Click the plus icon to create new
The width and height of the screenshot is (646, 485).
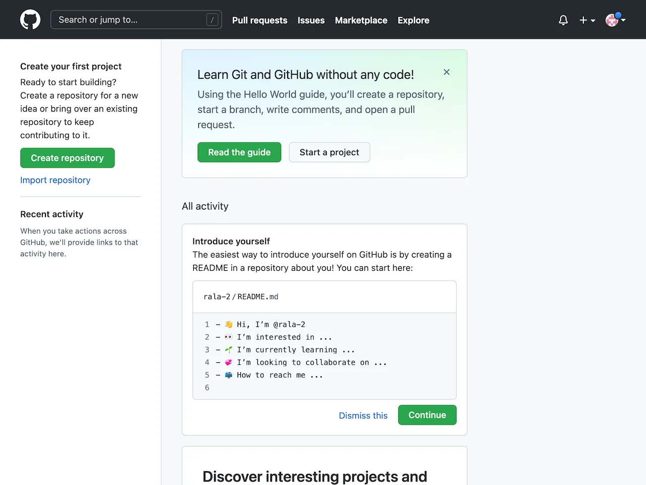583,20
